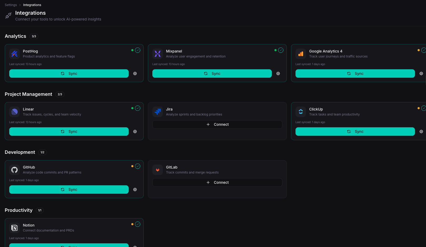Viewport: 426px width, 247px height.
Task: Click the Mixpanel logo icon
Action: point(158,54)
